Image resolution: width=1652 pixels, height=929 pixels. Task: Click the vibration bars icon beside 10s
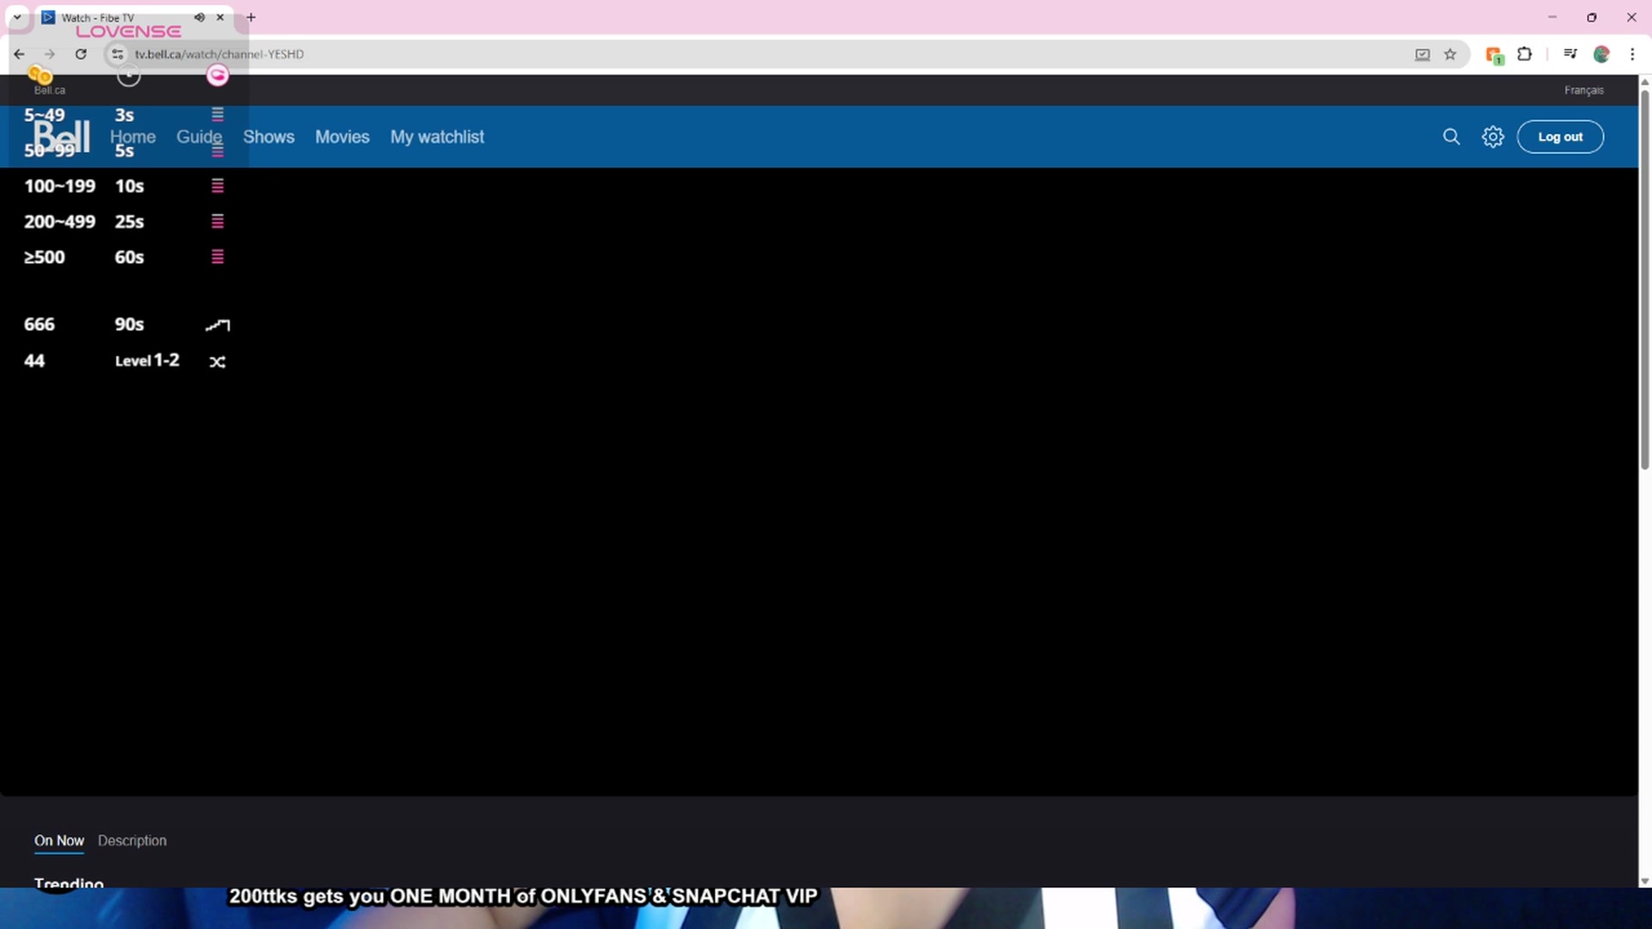click(218, 186)
